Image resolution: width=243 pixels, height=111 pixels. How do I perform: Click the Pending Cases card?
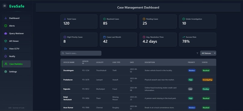pyautogui.click(x=158, y=21)
